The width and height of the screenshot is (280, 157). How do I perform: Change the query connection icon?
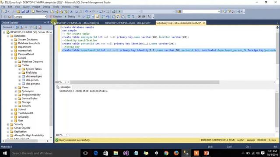(10, 17)
